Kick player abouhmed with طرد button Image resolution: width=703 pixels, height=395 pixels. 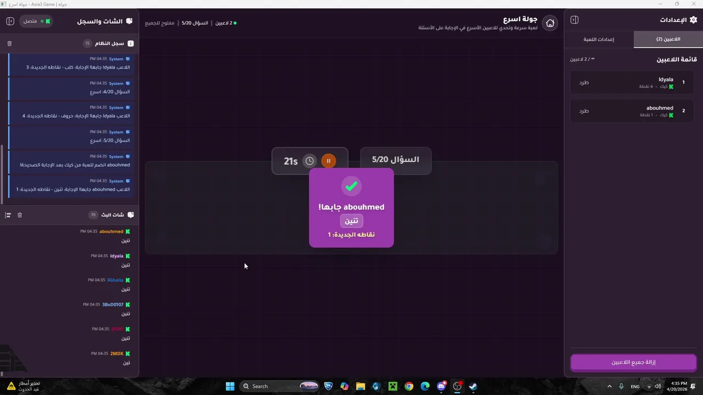point(584,111)
